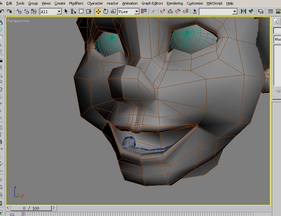Open the Rendering menu
Viewport: 281px width, 216px height.
click(x=175, y=3)
